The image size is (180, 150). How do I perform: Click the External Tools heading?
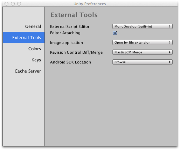[74, 15]
